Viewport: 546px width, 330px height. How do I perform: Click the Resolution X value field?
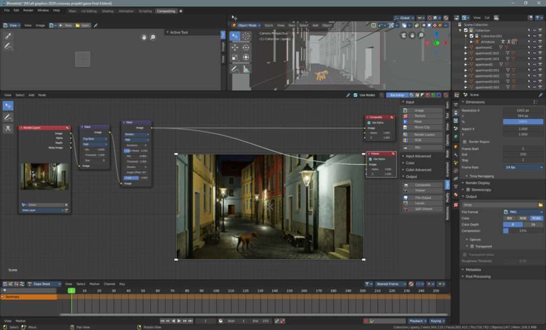(x=523, y=110)
